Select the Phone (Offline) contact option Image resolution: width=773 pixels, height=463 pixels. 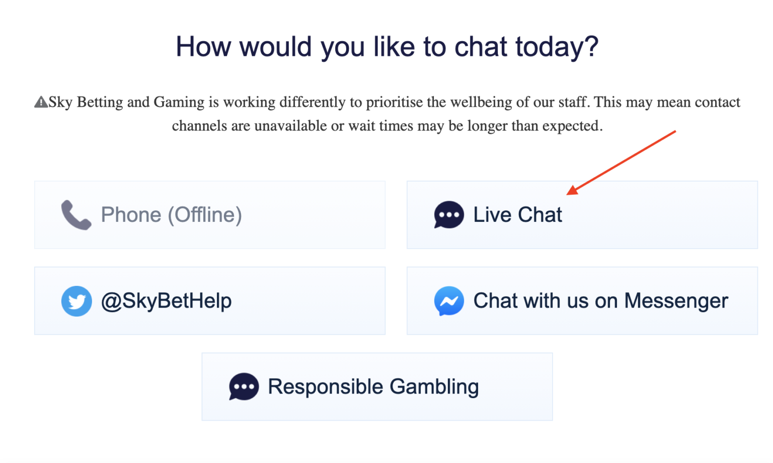(x=210, y=215)
